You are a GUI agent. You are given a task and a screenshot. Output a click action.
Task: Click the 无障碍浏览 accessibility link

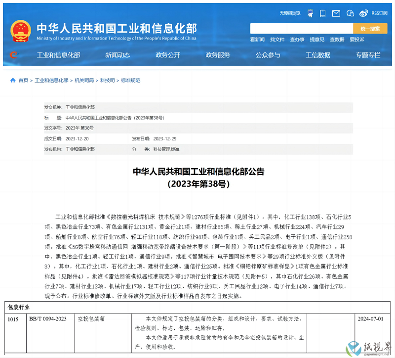coord(290,13)
